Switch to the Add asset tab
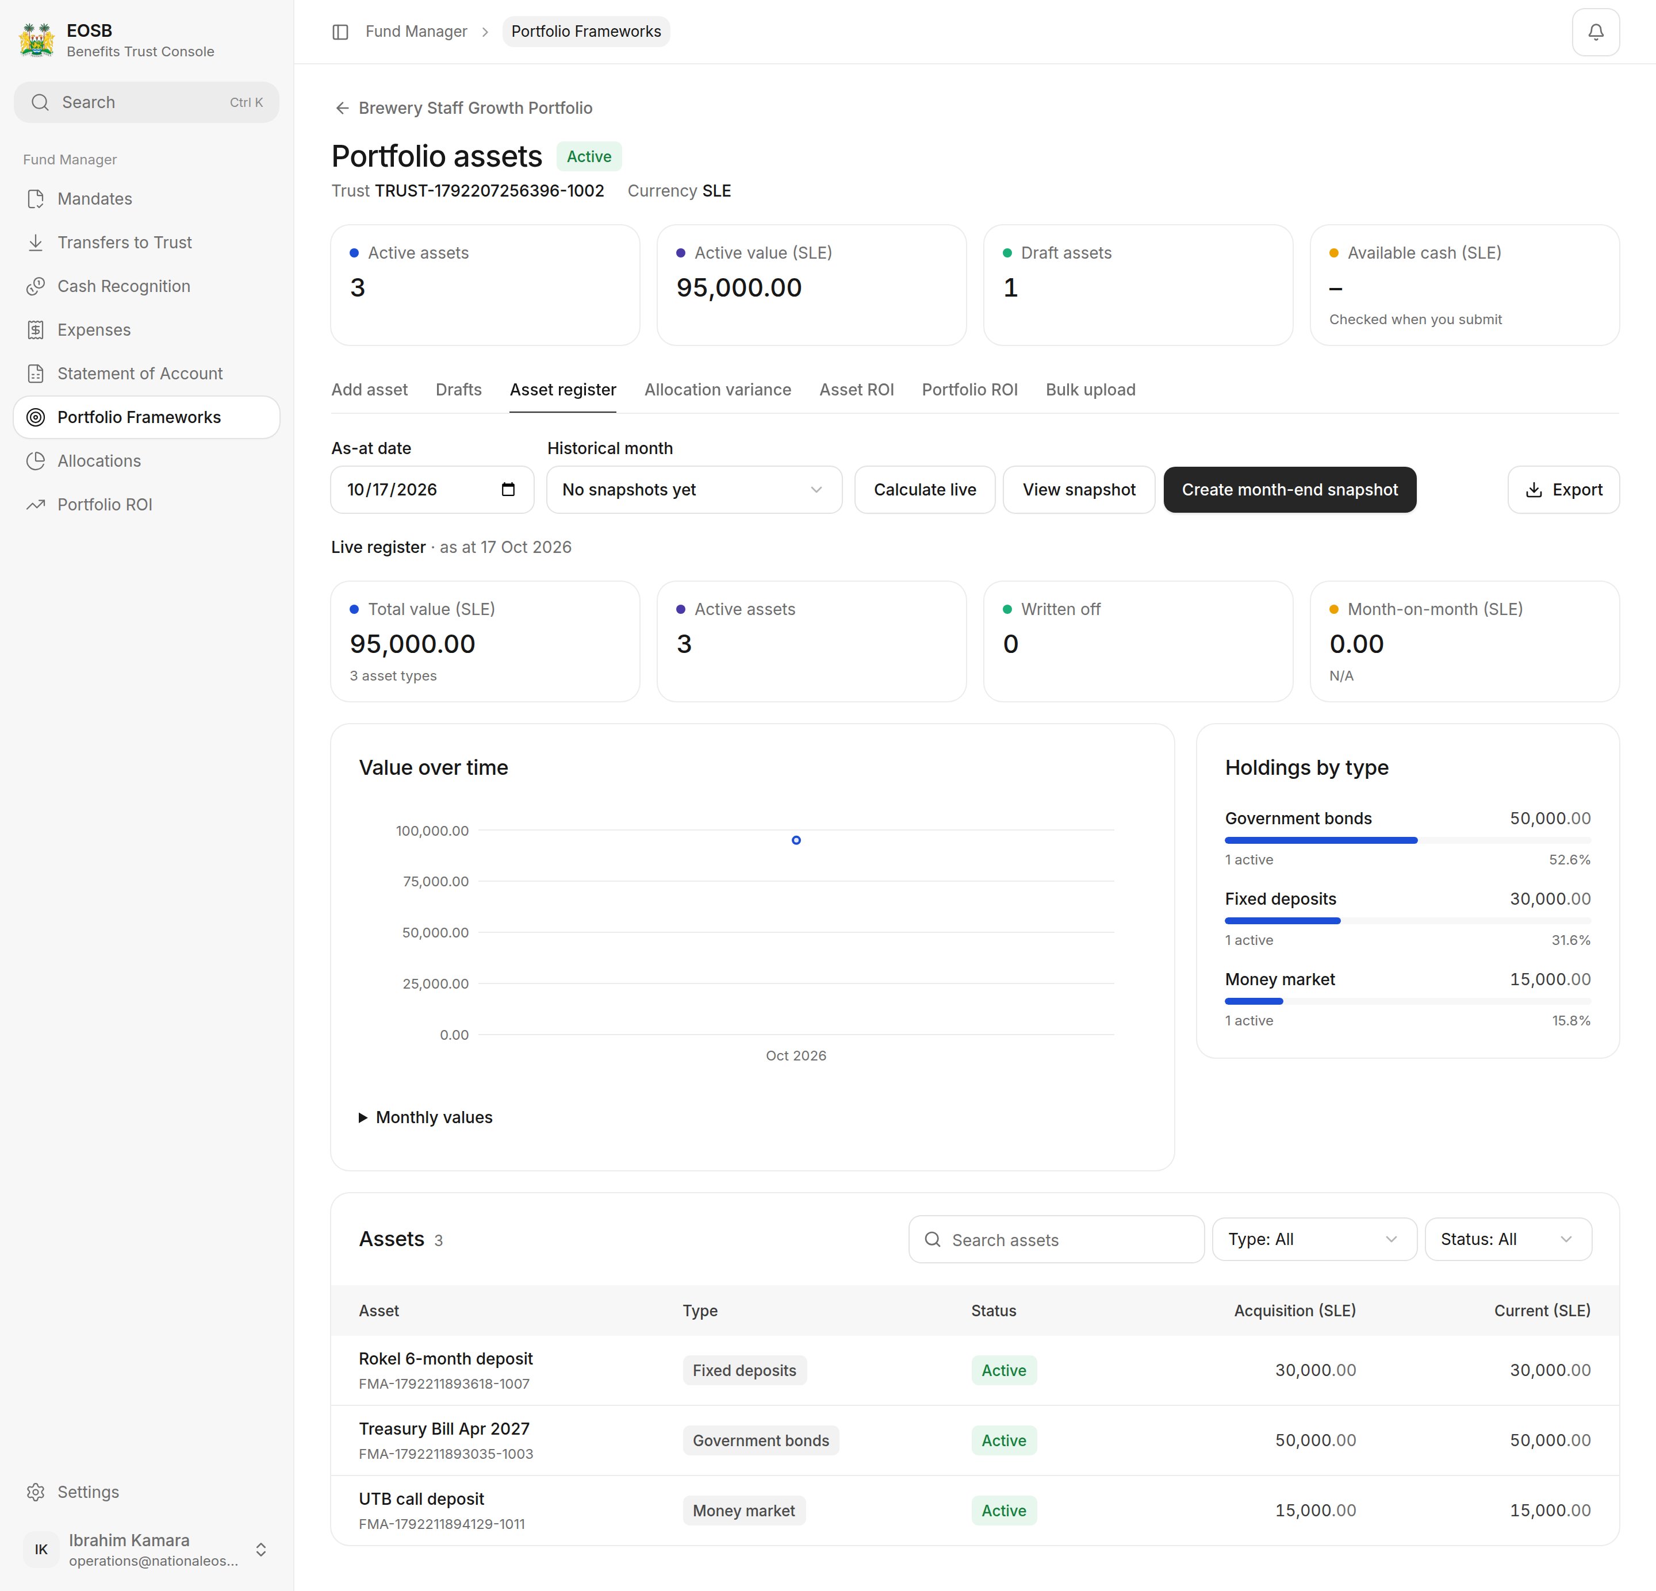Viewport: 1656px width, 1591px height. [x=369, y=390]
